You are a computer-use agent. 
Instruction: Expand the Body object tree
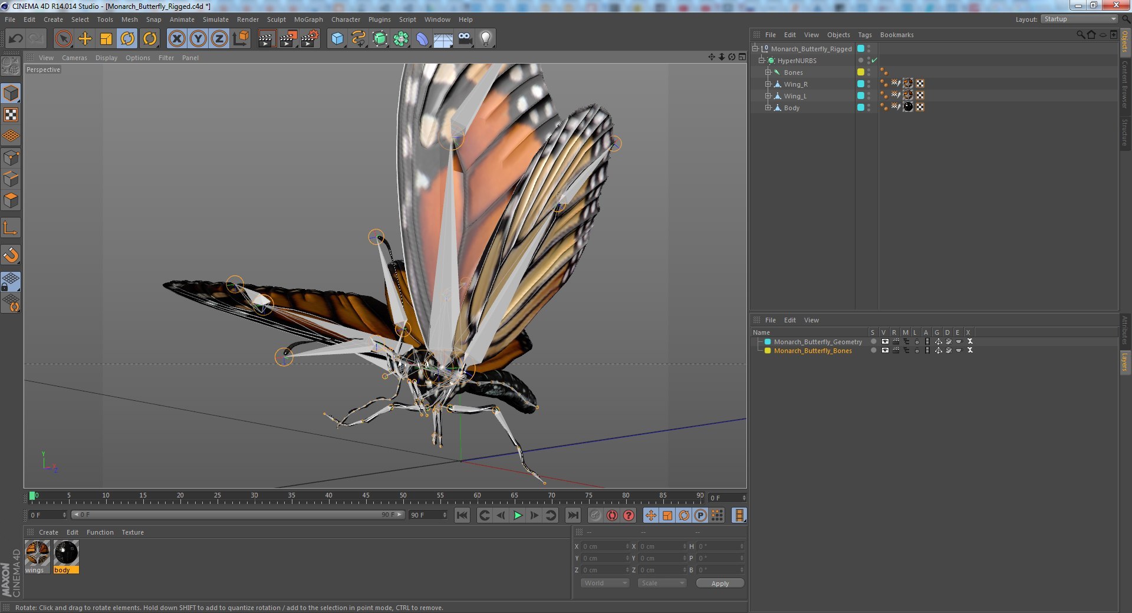(768, 108)
